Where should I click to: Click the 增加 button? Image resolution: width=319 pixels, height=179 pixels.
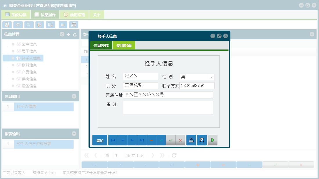100,140
